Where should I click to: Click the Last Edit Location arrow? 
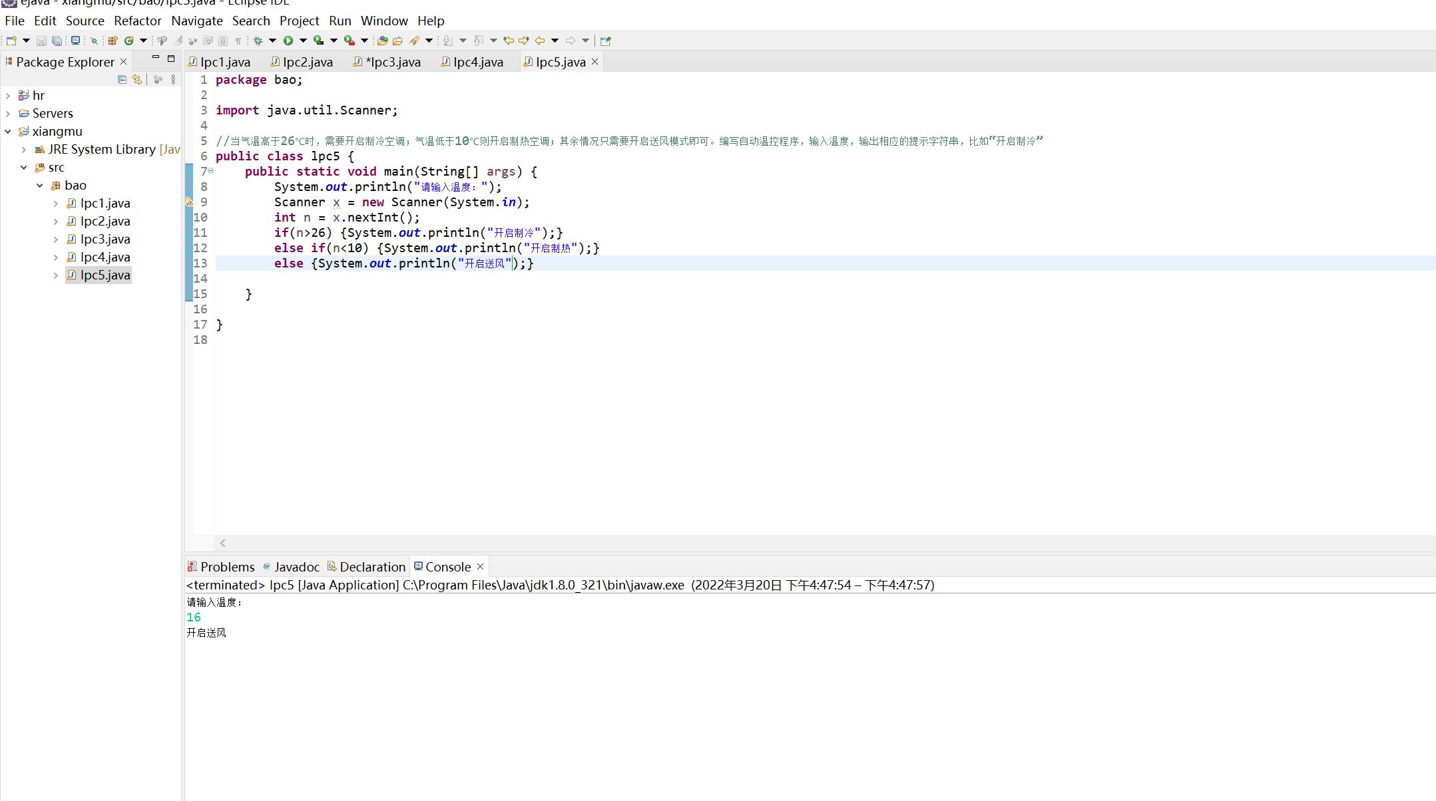[509, 41]
